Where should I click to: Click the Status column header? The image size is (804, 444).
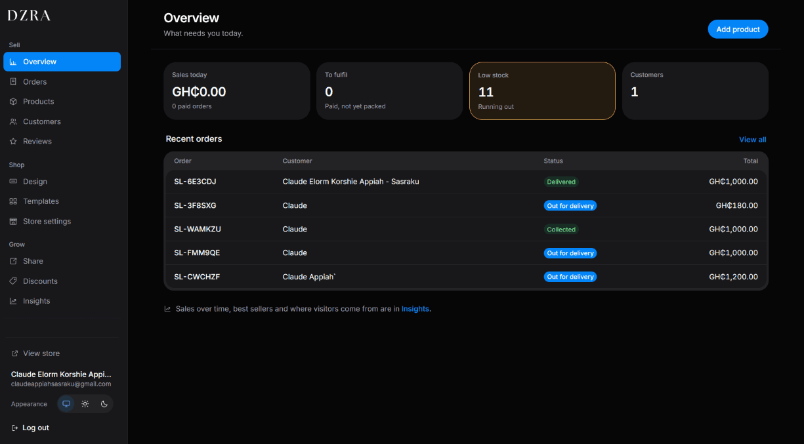point(553,161)
